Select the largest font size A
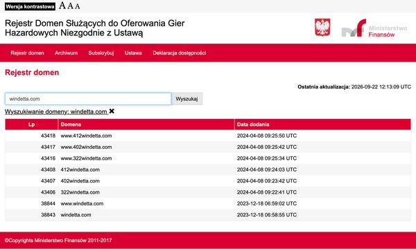Viewport: 416px width, 249px height. 62,6
